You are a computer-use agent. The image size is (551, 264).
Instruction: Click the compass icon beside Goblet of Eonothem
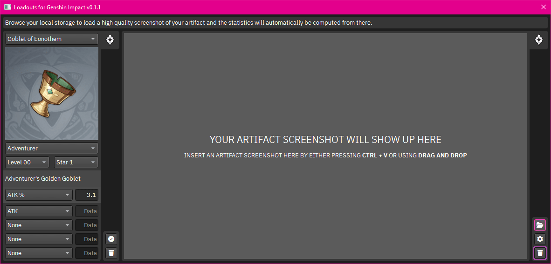click(x=110, y=40)
